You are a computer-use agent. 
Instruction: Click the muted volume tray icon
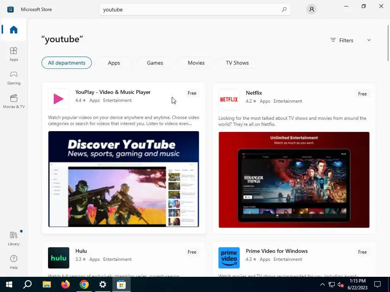[340, 284]
